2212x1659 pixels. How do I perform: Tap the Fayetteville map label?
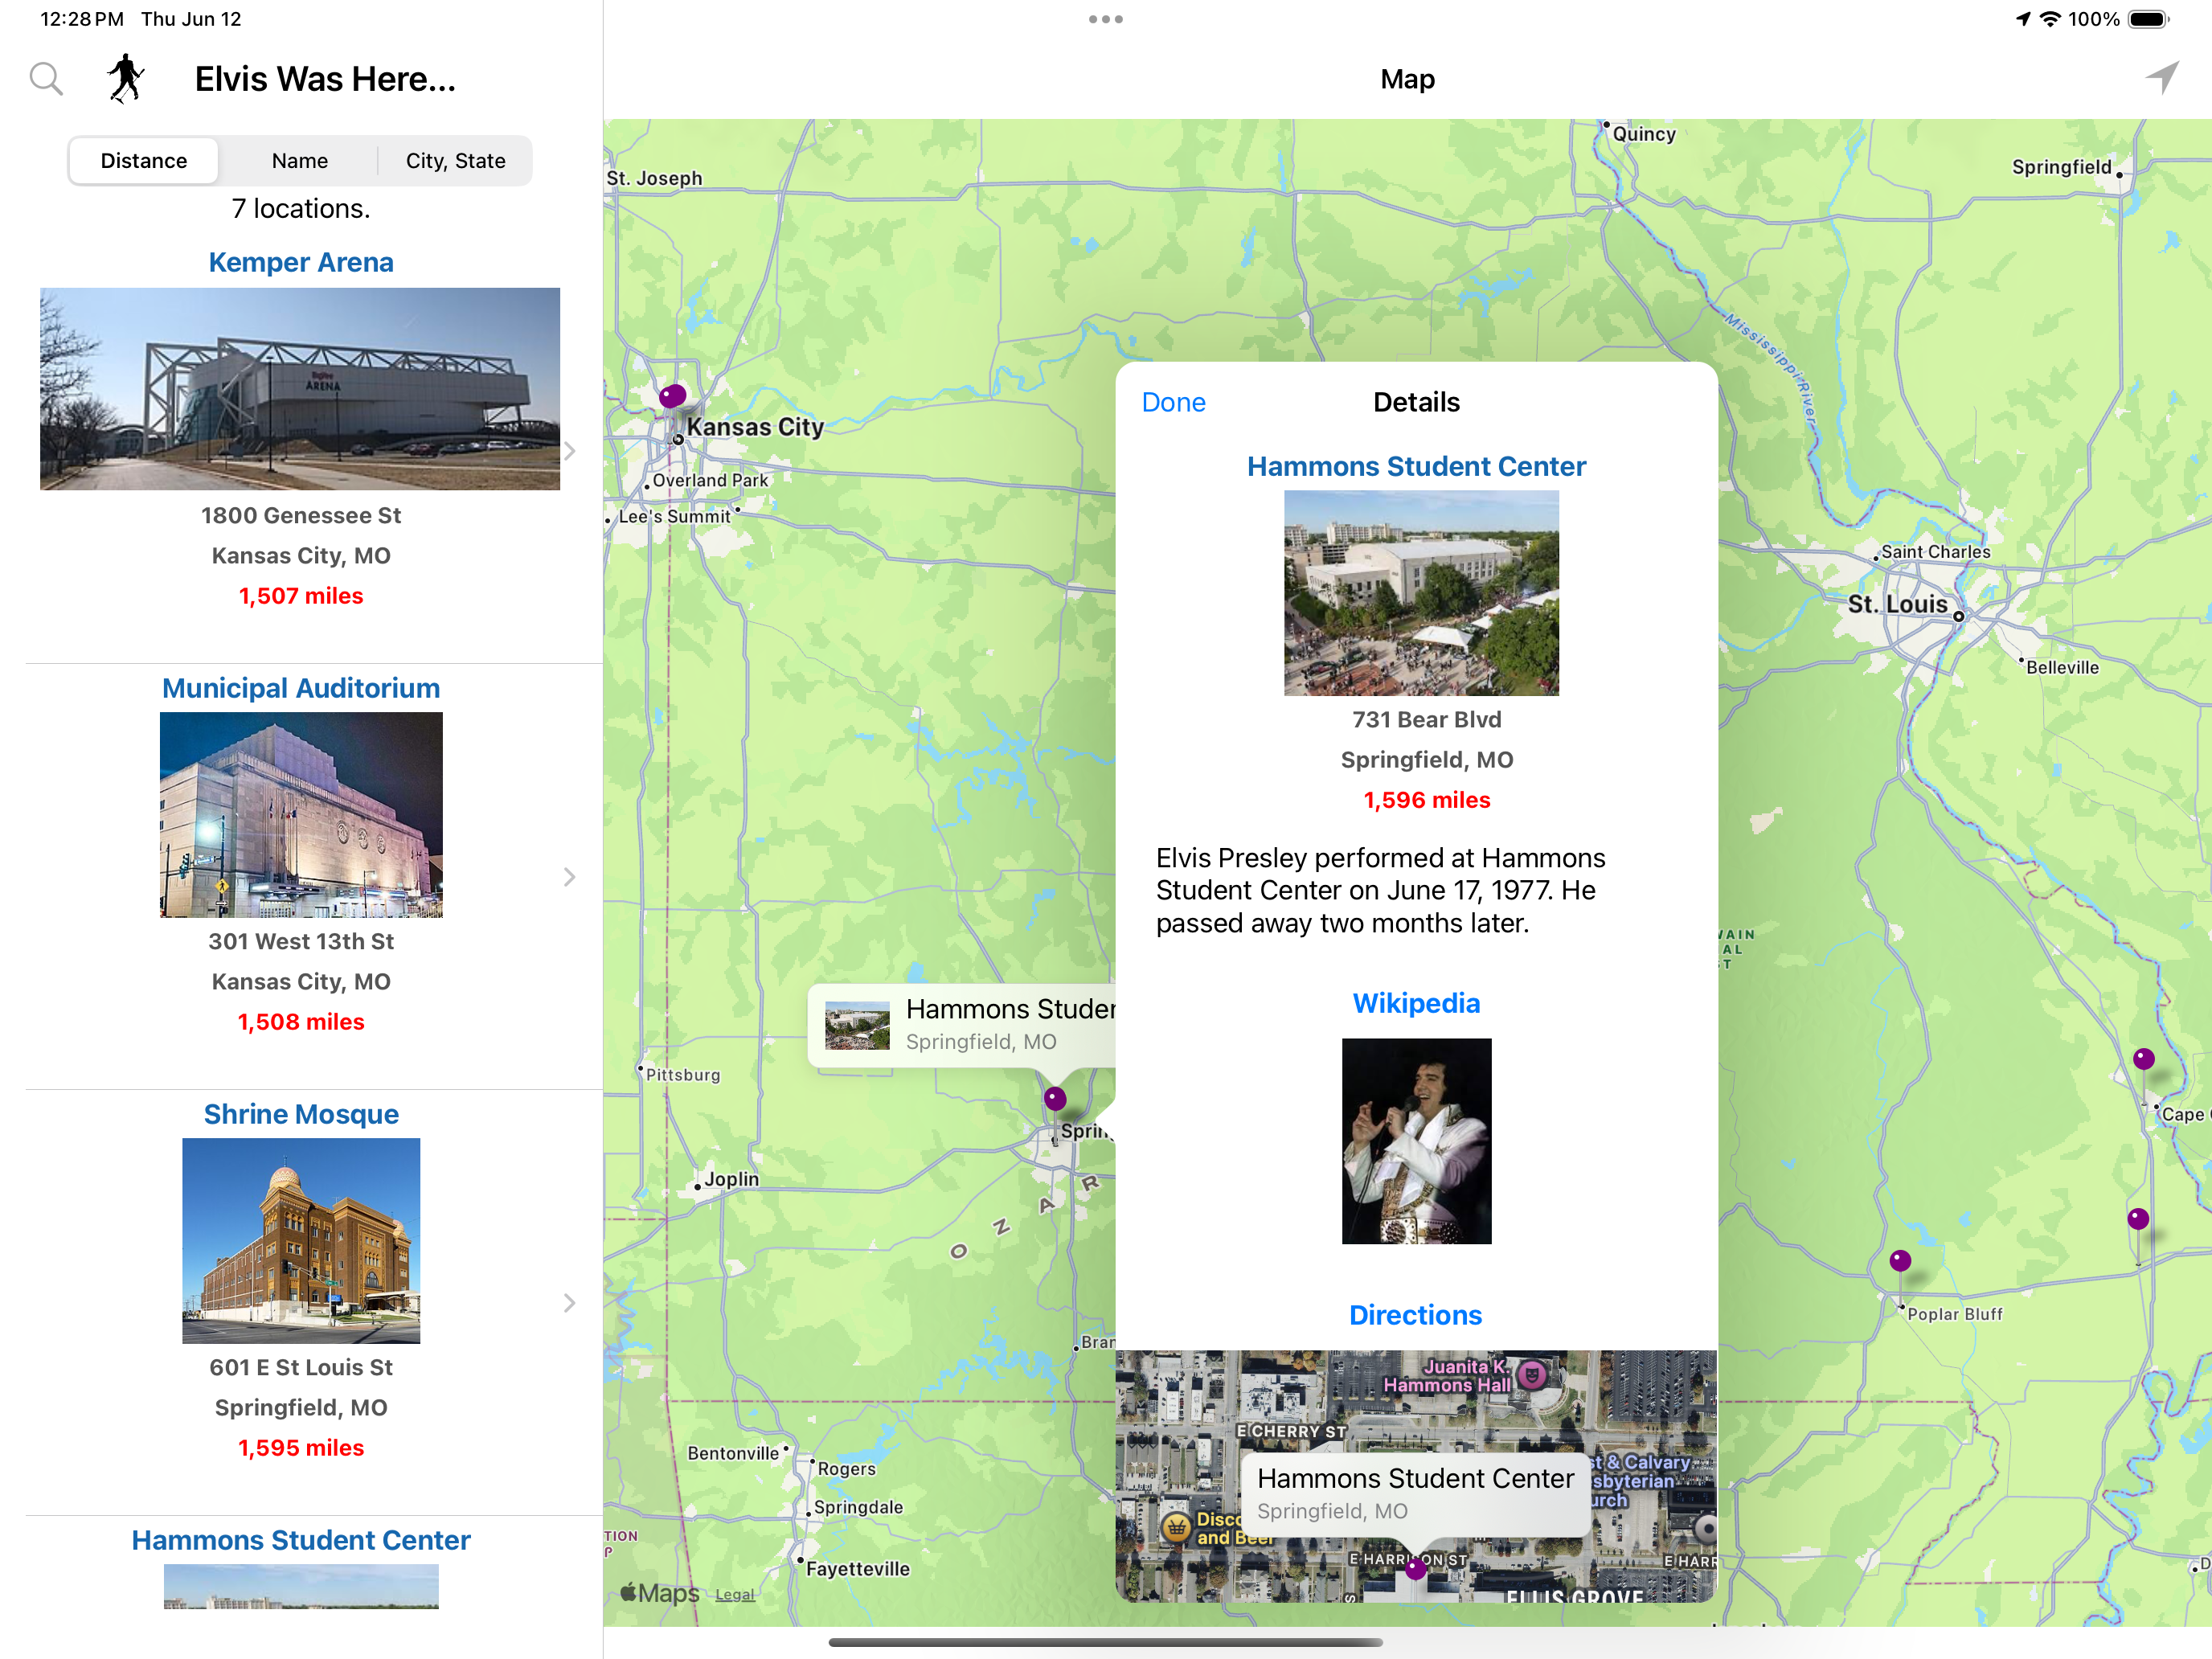858,1569
